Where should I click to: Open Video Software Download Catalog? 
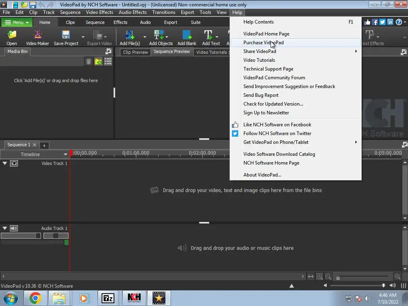click(296, 154)
